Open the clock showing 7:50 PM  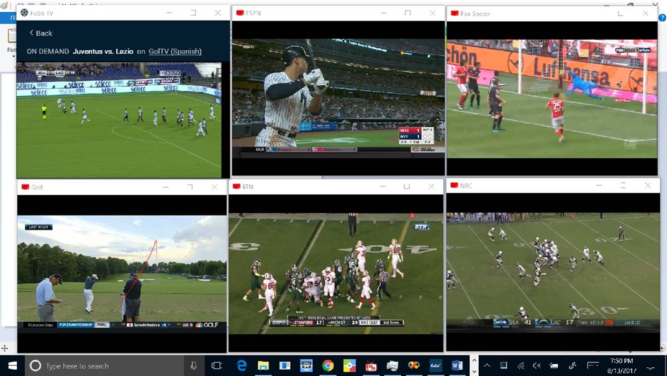[x=622, y=365]
